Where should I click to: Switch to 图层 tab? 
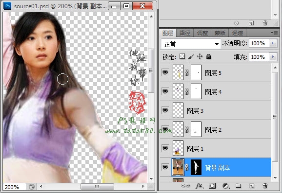point(168,33)
